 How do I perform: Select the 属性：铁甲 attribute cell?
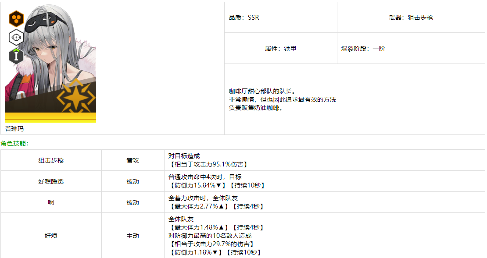point(280,49)
